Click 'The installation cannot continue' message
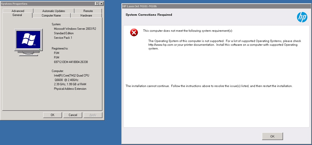This screenshot has width=312, height=145. [209, 86]
